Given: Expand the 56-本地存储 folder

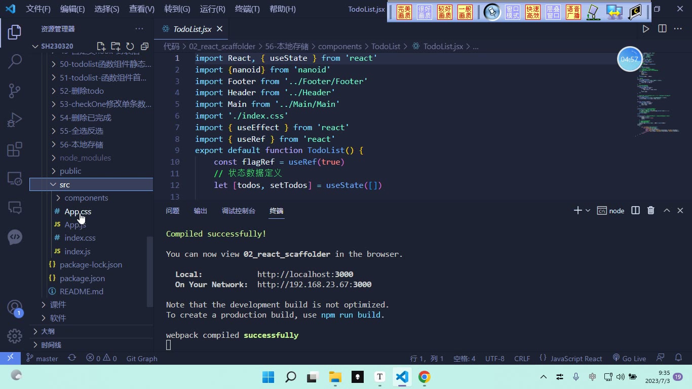Looking at the screenshot, I should click(91, 144).
